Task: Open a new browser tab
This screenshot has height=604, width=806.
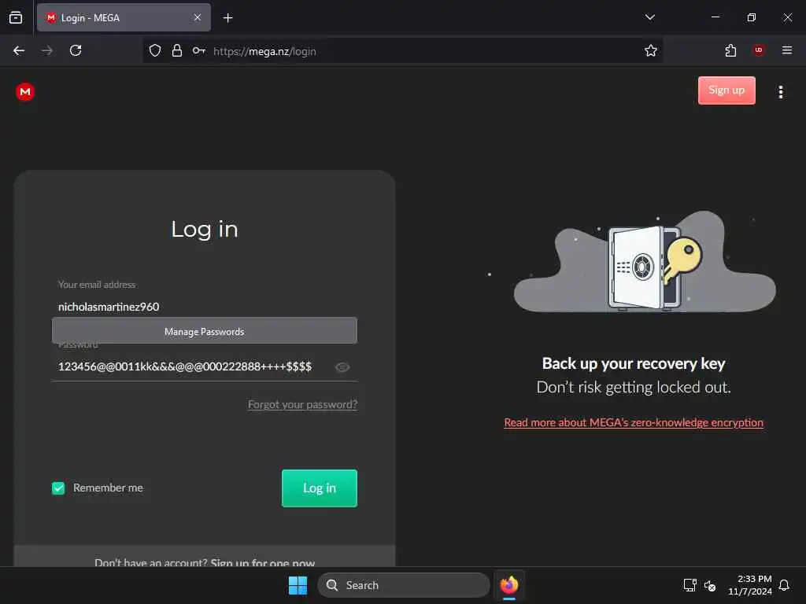Action: pos(227,18)
